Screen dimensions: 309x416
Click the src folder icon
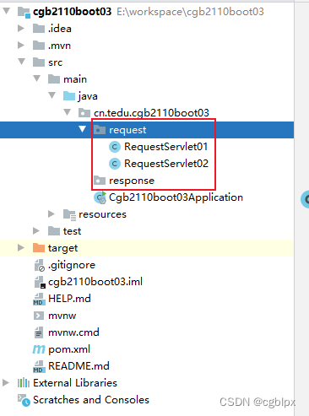pos(39,62)
